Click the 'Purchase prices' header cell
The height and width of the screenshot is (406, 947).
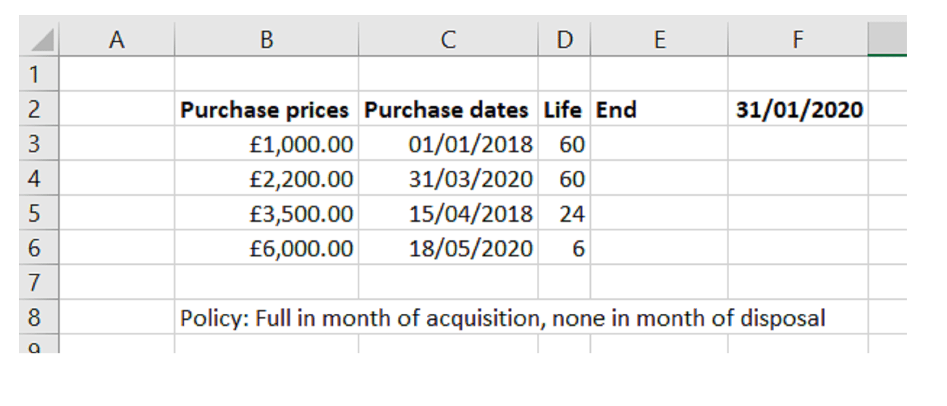coord(265,109)
